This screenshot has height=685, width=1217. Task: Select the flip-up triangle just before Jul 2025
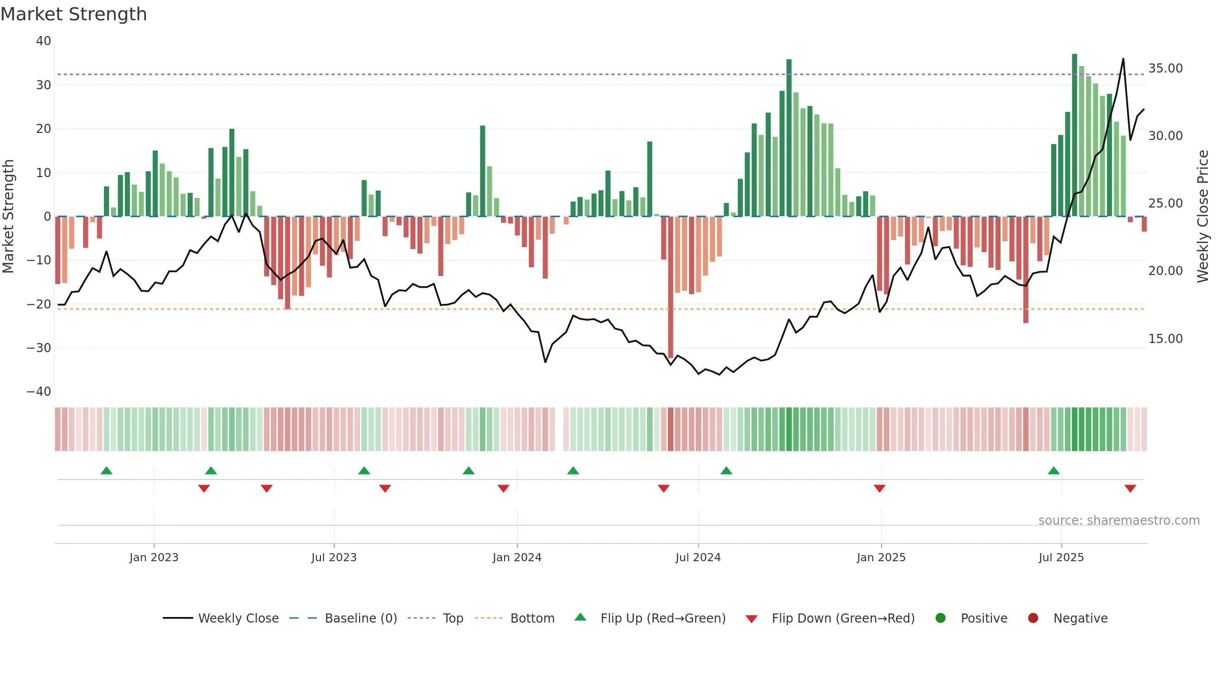click(x=1054, y=470)
